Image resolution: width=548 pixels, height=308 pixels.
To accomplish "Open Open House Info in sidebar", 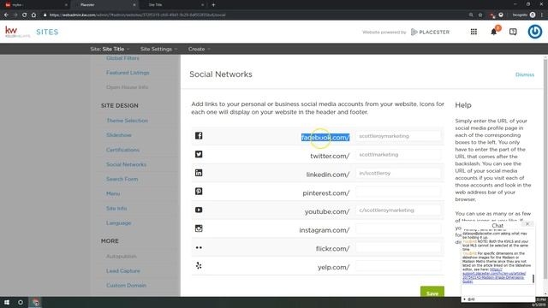I will pos(128,87).
